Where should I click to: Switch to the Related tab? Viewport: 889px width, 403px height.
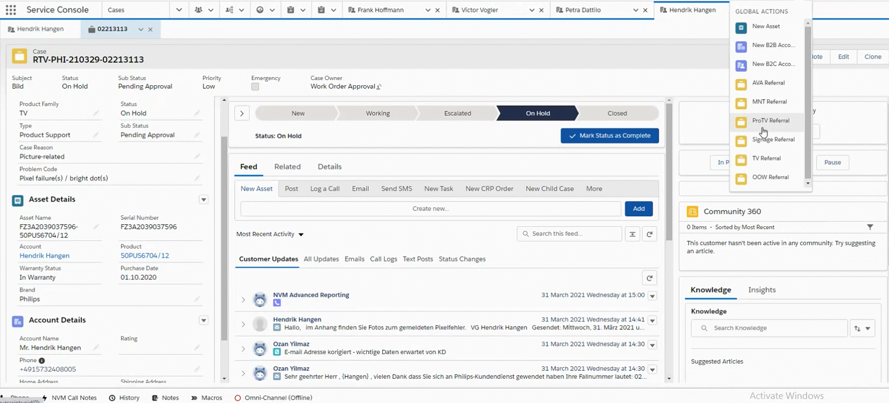[x=288, y=167]
